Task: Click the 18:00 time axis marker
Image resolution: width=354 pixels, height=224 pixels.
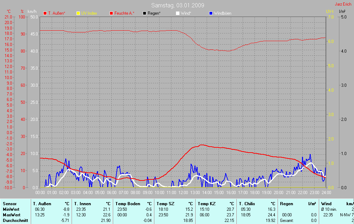Action: (x=255, y=192)
